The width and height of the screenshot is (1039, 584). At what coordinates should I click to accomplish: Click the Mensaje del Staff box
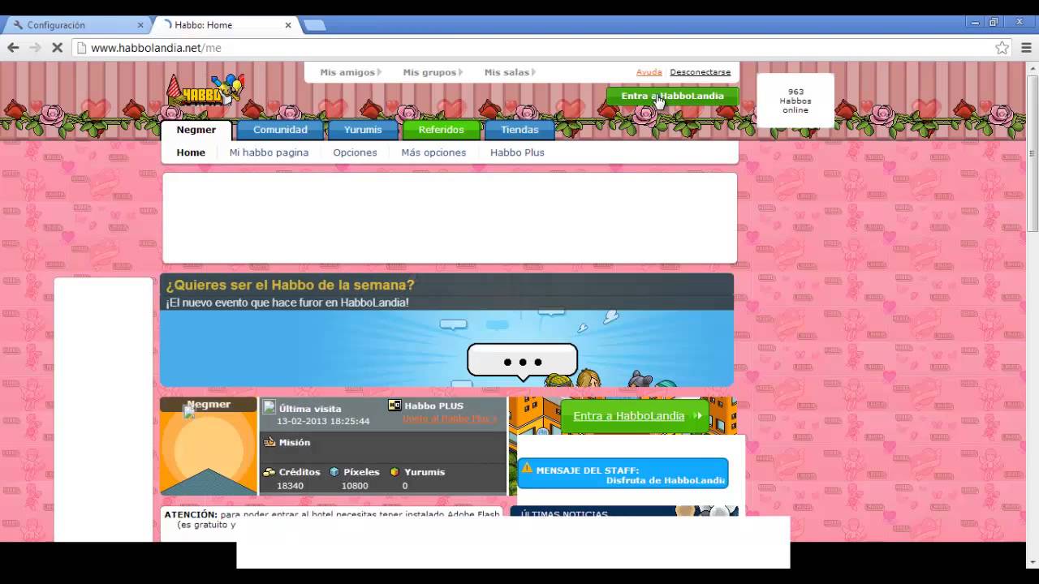click(x=623, y=474)
